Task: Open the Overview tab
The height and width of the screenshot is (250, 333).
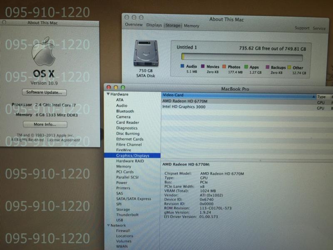Action: pos(134,25)
